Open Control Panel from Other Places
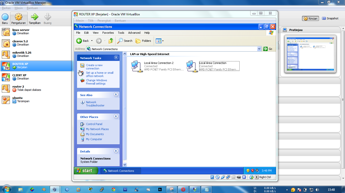Viewport: 345px width, 193px height. (94, 124)
